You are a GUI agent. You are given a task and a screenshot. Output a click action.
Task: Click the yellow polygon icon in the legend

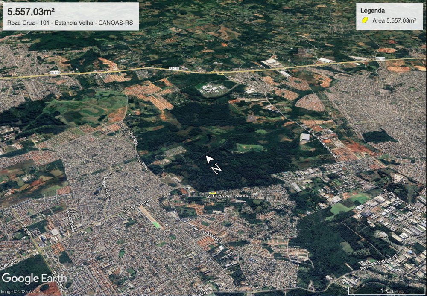[365, 20]
